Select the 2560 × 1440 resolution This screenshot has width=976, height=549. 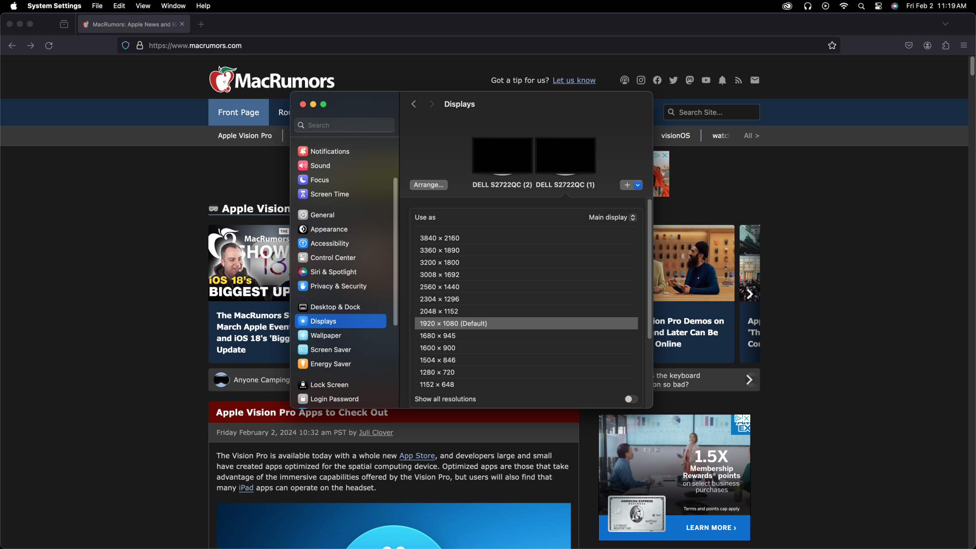[x=439, y=287]
